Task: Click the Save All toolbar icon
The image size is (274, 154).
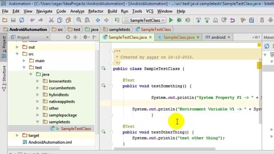Action: [x=13, y=20]
